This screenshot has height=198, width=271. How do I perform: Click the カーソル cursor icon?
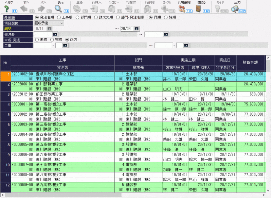(164, 9)
